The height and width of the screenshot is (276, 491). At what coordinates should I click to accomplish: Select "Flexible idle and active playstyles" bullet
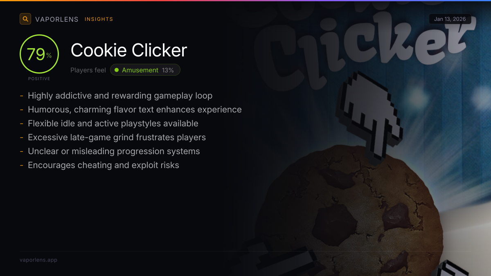click(x=113, y=123)
